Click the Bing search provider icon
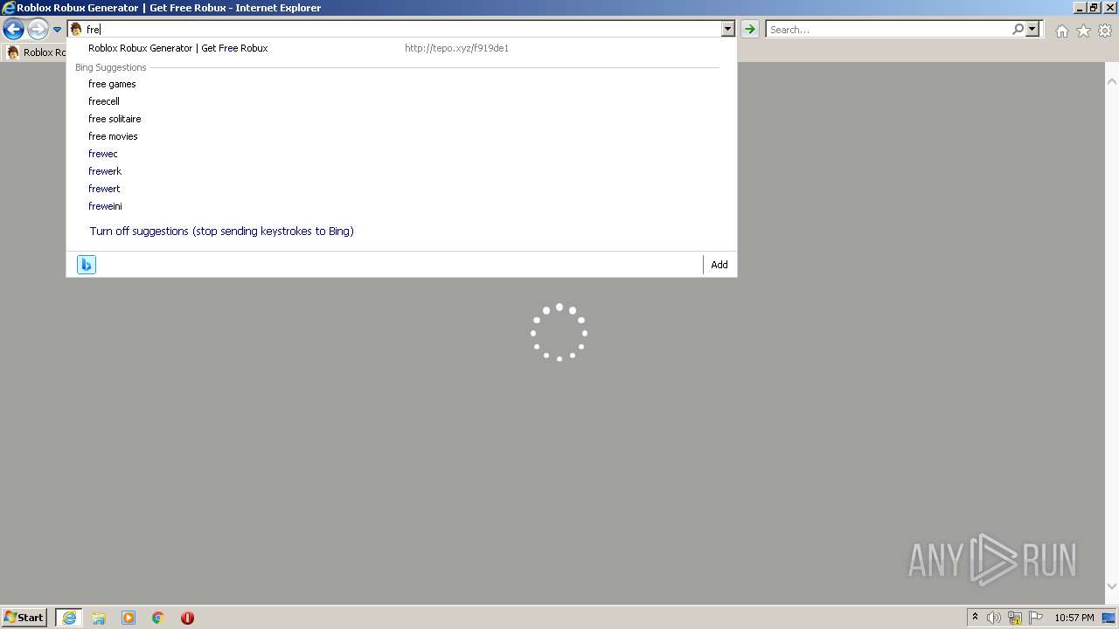The height and width of the screenshot is (629, 1119). click(x=86, y=265)
